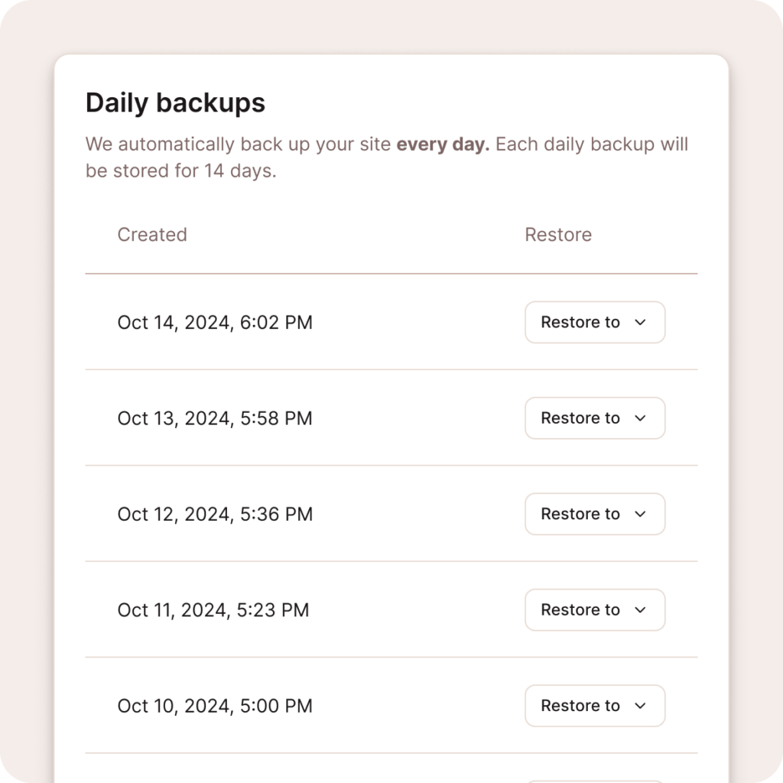The height and width of the screenshot is (783, 783).
Task: Select the Oct 12, 2024, 5:36 PM timestamp
Action: (x=215, y=514)
